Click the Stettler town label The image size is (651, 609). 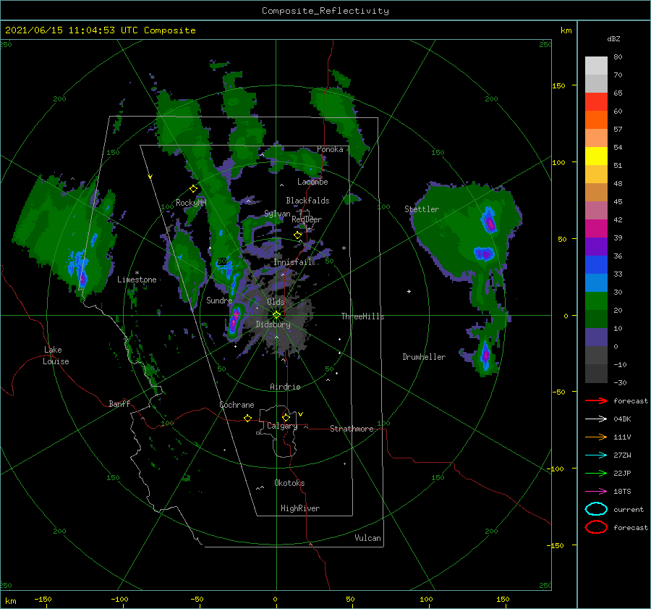(x=422, y=209)
